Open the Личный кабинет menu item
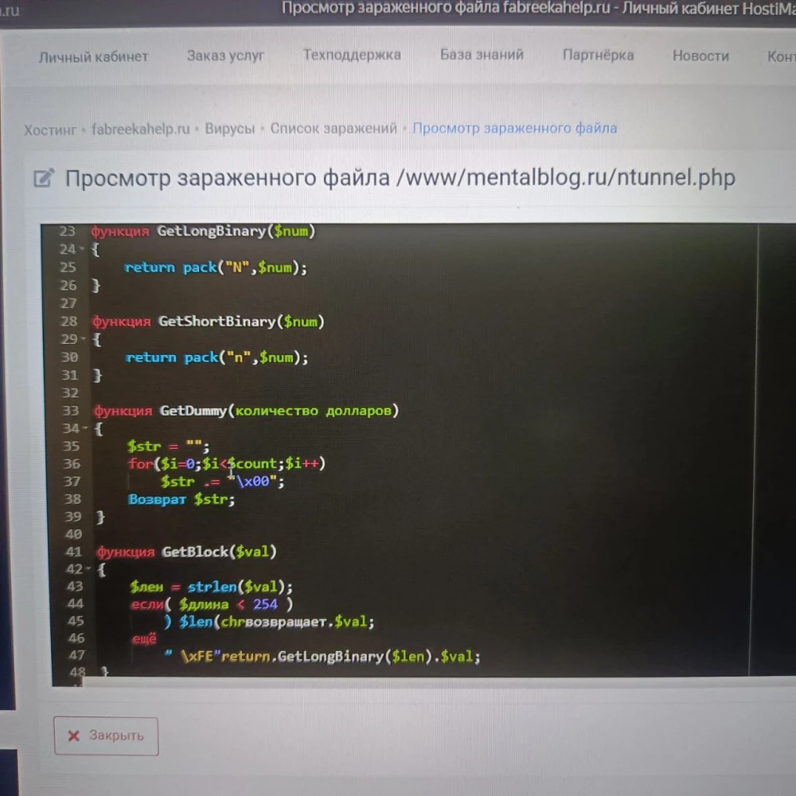The width and height of the screenshot is (796, 796). pos(93,57)
